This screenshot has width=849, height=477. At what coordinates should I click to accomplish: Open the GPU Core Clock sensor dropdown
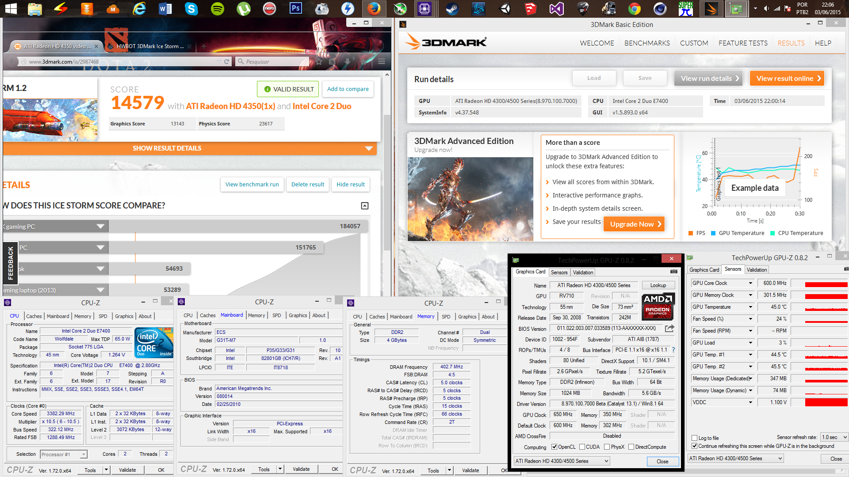pyautogui.click(x=750, y=283)
